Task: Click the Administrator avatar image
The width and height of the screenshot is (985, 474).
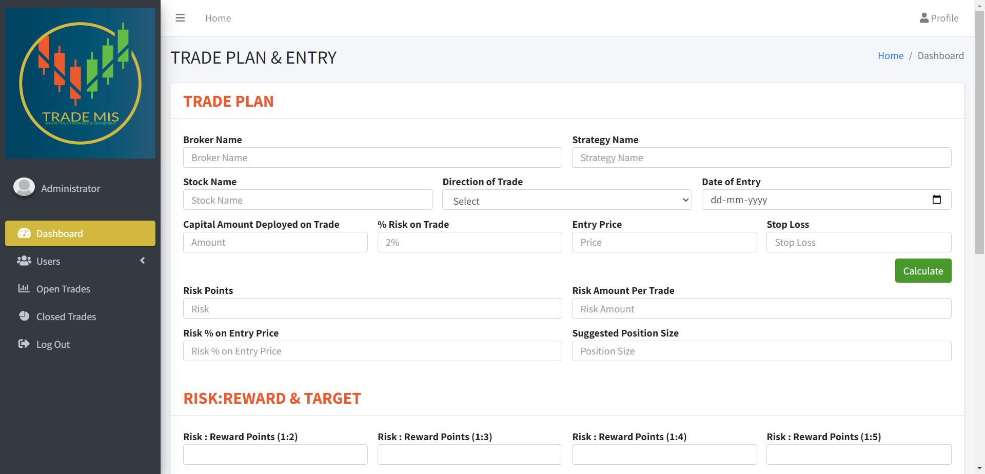Action: point(24,187)
